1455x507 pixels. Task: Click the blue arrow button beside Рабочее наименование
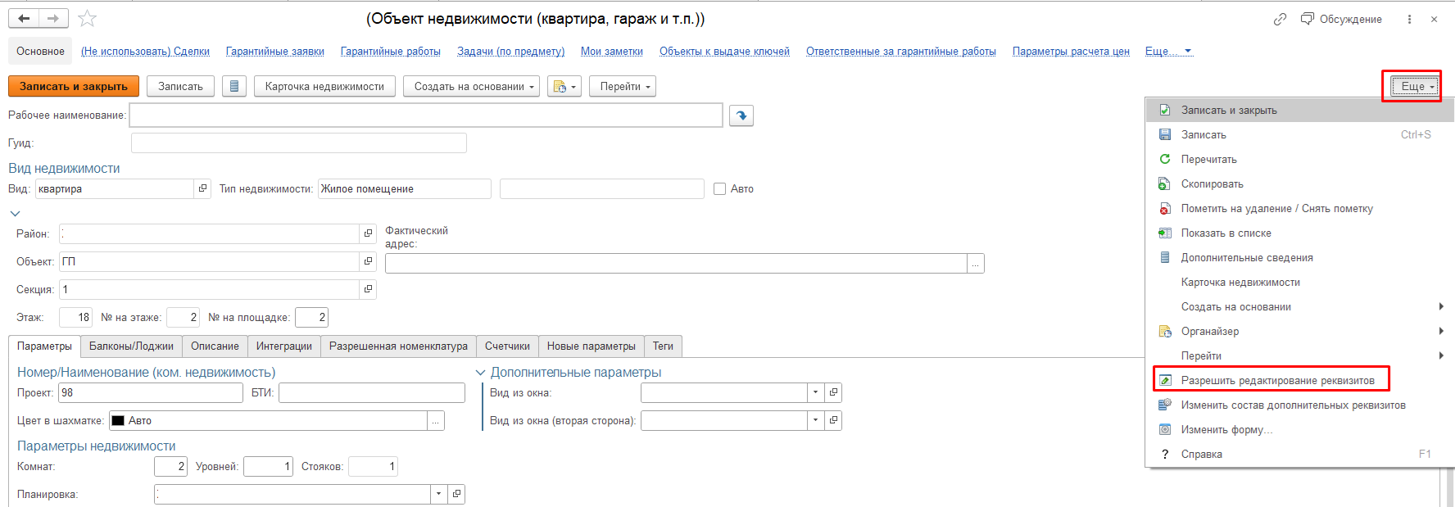pyautogui.click(x=741, y=115)
